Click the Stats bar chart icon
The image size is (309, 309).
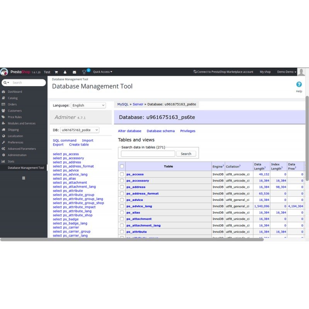(3, 161)
